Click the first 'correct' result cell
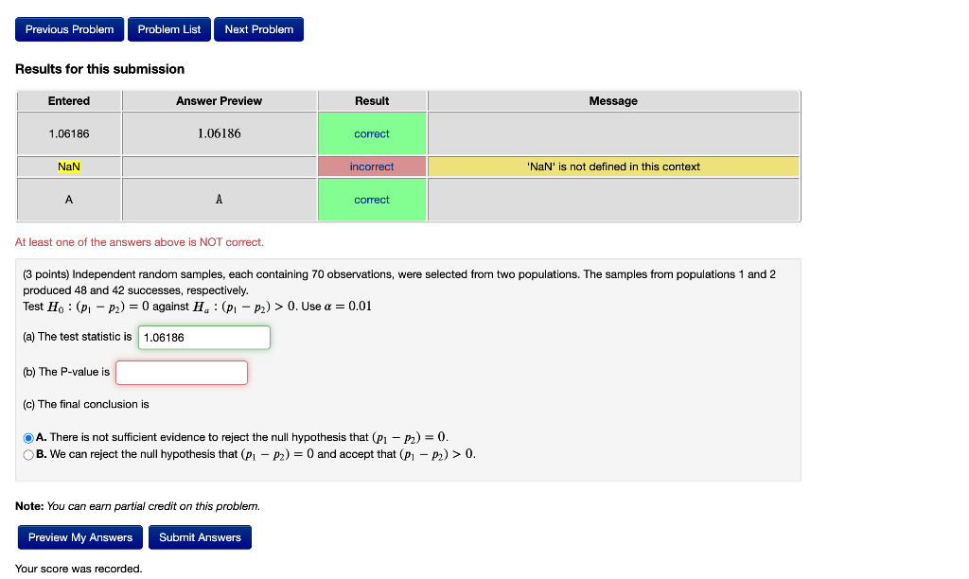969x579 pixels. [372, 133]
